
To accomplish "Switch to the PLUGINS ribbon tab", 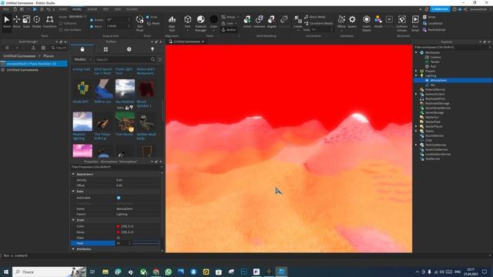I will [132, 9].
